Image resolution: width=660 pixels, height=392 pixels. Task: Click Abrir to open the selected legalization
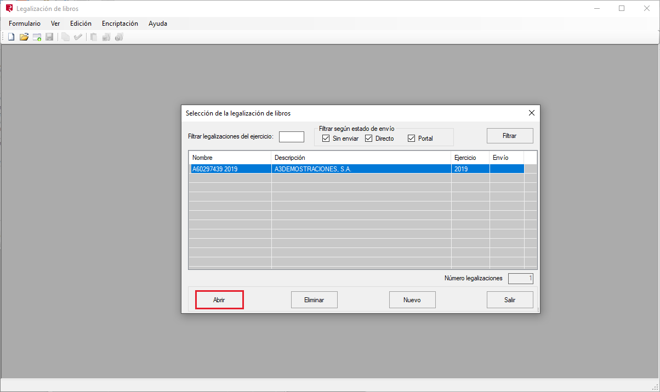[x=219, y=300]
